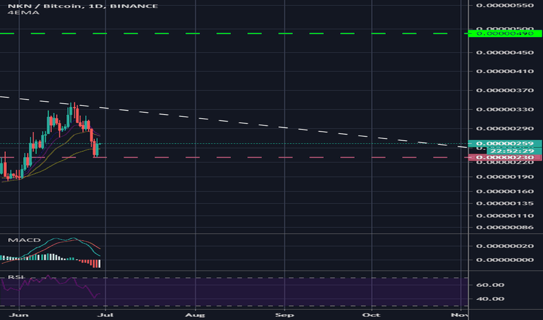Select the current price label 0.00000259

(505, 144)
